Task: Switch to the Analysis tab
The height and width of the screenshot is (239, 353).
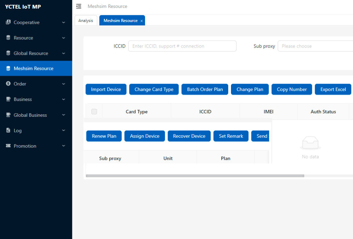Action: click(x=85, y=21)
